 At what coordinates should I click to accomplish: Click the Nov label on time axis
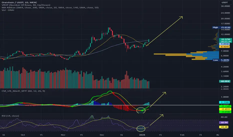pos(63,135)
